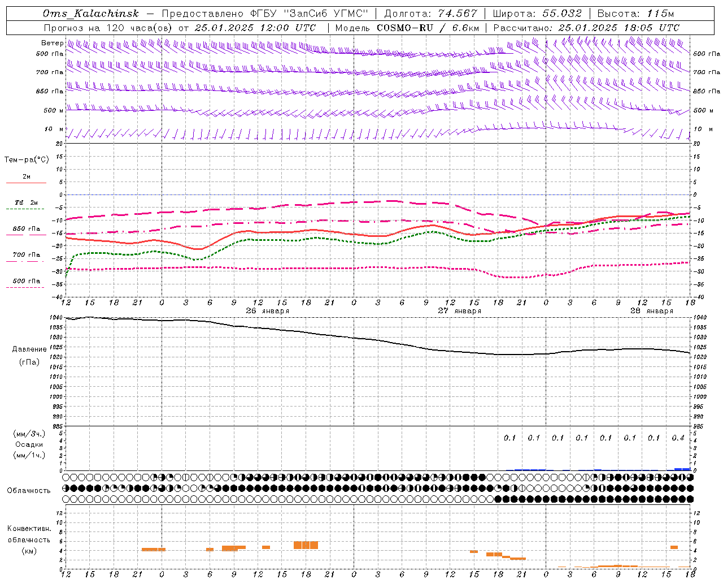Click the Долгота: 74.567 value
Image resolution: width=723 pixels, height=579 pixels.
pos(431,14)
